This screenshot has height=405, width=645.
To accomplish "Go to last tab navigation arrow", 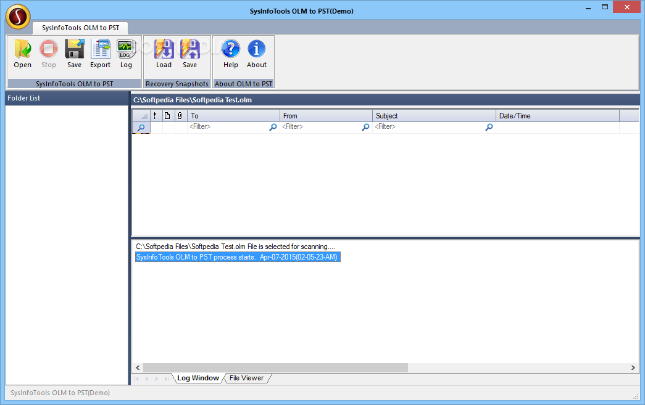I will coord(166,378).
